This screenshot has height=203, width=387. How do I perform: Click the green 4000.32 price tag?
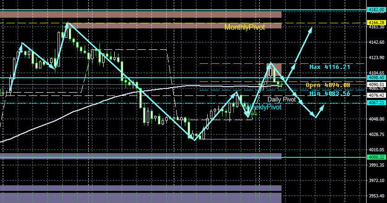[x=376, y=157]
